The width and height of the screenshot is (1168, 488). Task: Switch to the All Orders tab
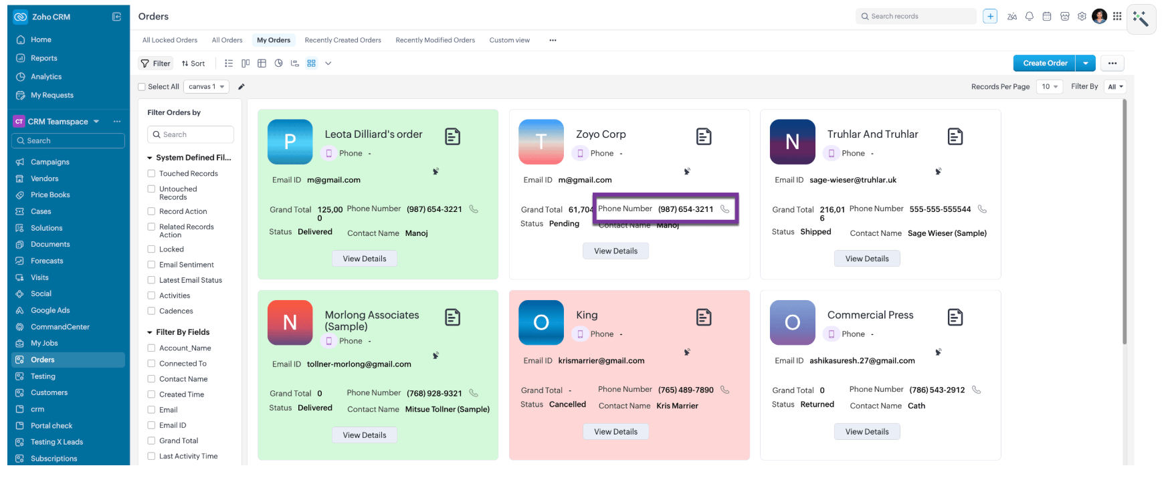(x=227, y=40)
